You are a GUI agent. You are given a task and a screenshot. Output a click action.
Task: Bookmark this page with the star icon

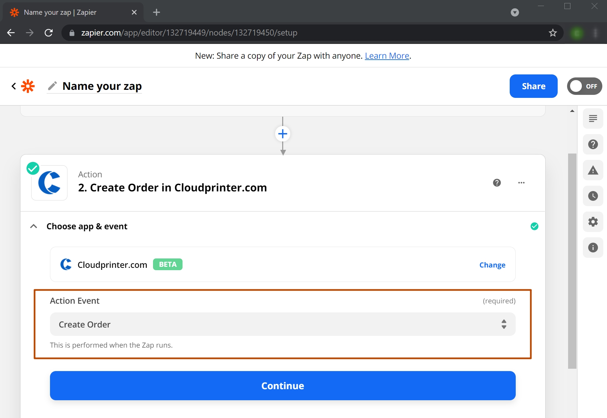[x=553, y=33]
